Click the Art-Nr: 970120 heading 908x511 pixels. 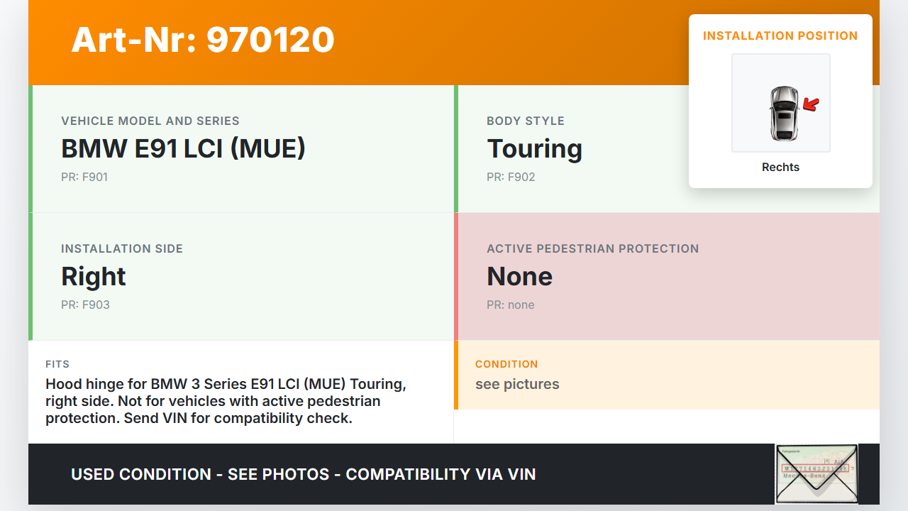click(203, 40)
